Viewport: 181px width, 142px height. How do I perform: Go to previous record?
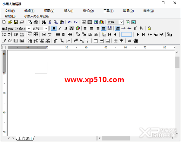coord(115,34)
